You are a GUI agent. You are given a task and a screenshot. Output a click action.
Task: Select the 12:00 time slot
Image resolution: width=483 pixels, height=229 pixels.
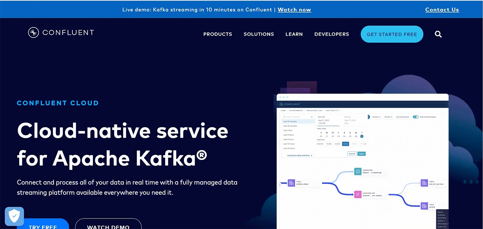(x=321, y=144)
